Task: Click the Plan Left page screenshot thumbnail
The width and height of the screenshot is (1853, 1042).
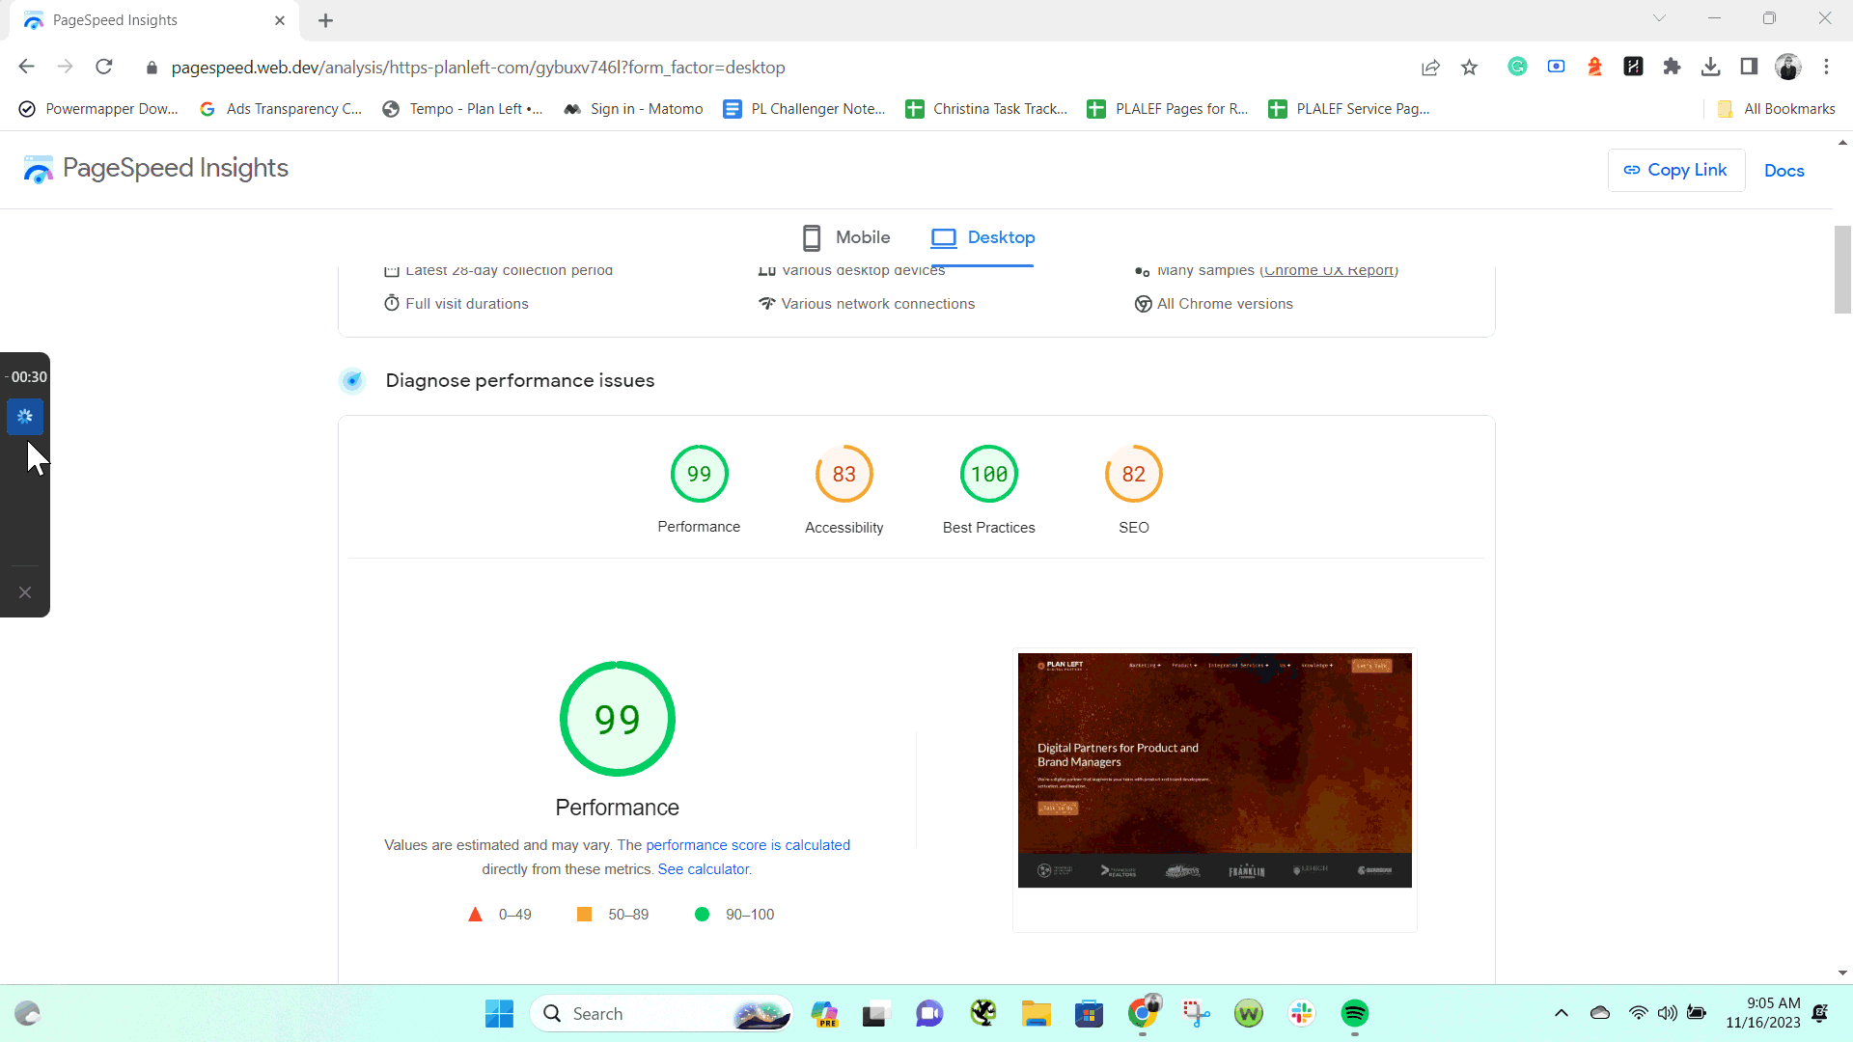Action: [x=1214, y=770]
